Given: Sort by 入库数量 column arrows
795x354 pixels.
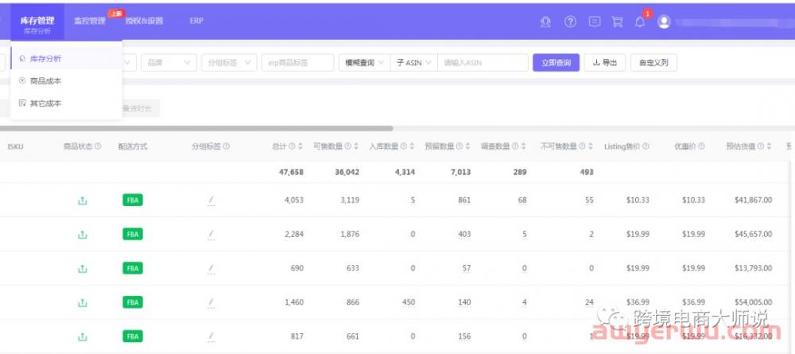Looking at the screenshot, I should pos(412,146).
